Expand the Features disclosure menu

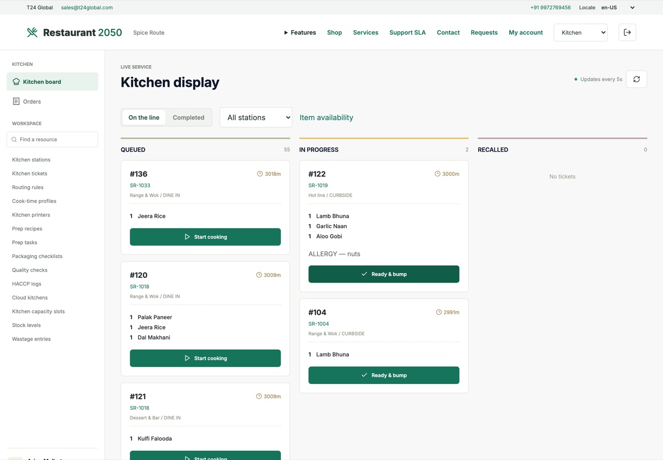coord(300,33)
